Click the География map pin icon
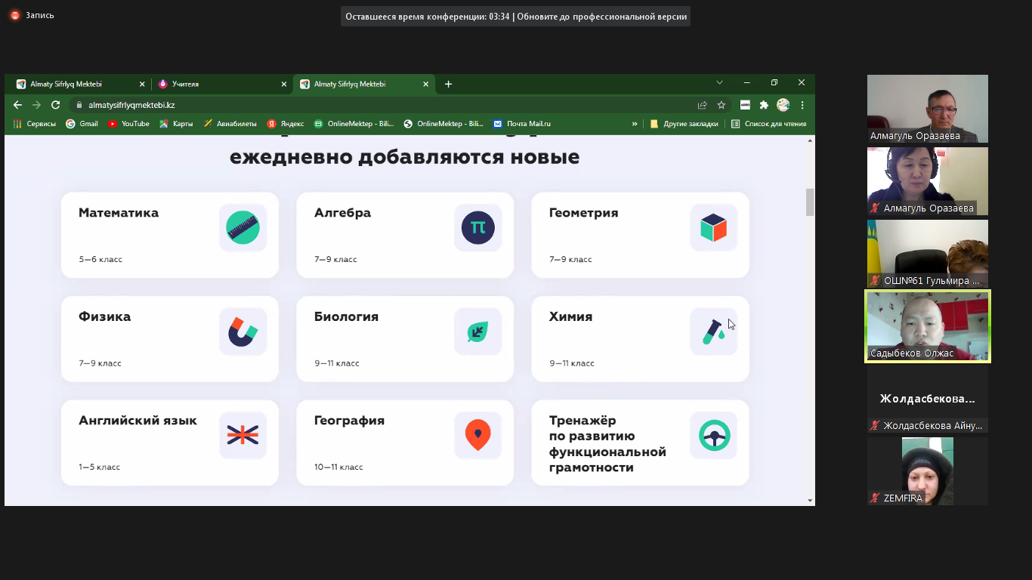Image resolution: width=1032 pixels, height=580 pixels. pyautogui.click(x=477, y=435)
